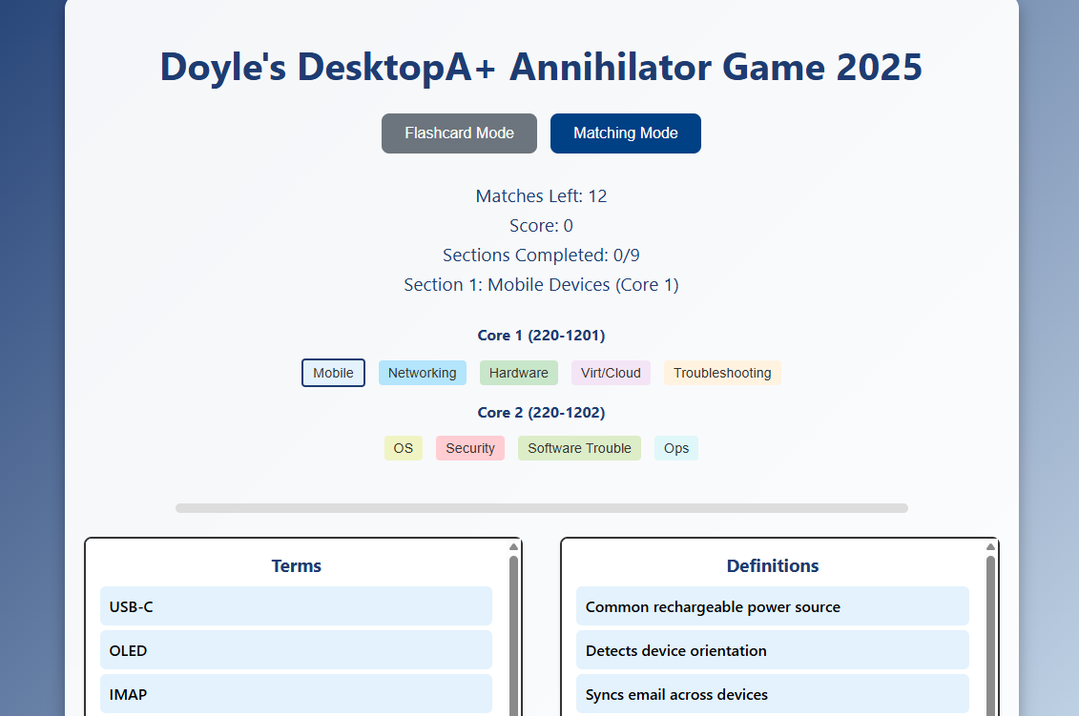The width and height of the screenshot is (1079, 716).
Task: Click 'Section 1: Mobile Devices (Core 1)' text
Action: pyautogui.click(x=542, y=285)
